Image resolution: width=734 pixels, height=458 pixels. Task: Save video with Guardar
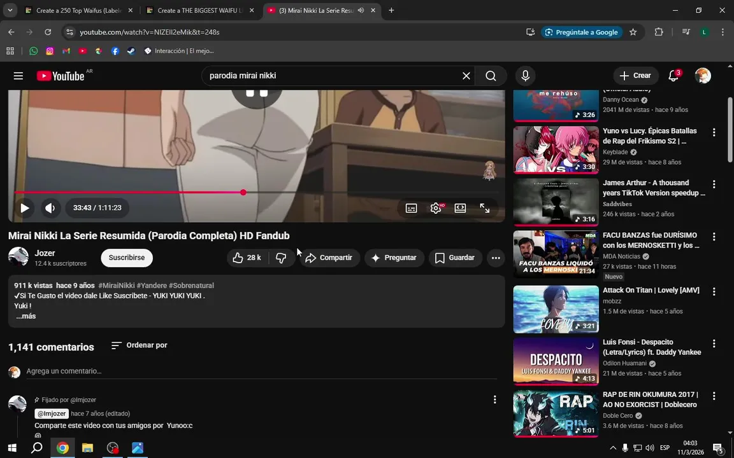click(x=455, y=258)
